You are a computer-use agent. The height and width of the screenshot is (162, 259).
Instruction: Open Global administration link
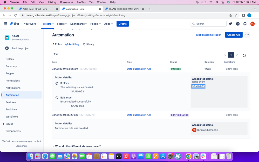tap(208, 35)
